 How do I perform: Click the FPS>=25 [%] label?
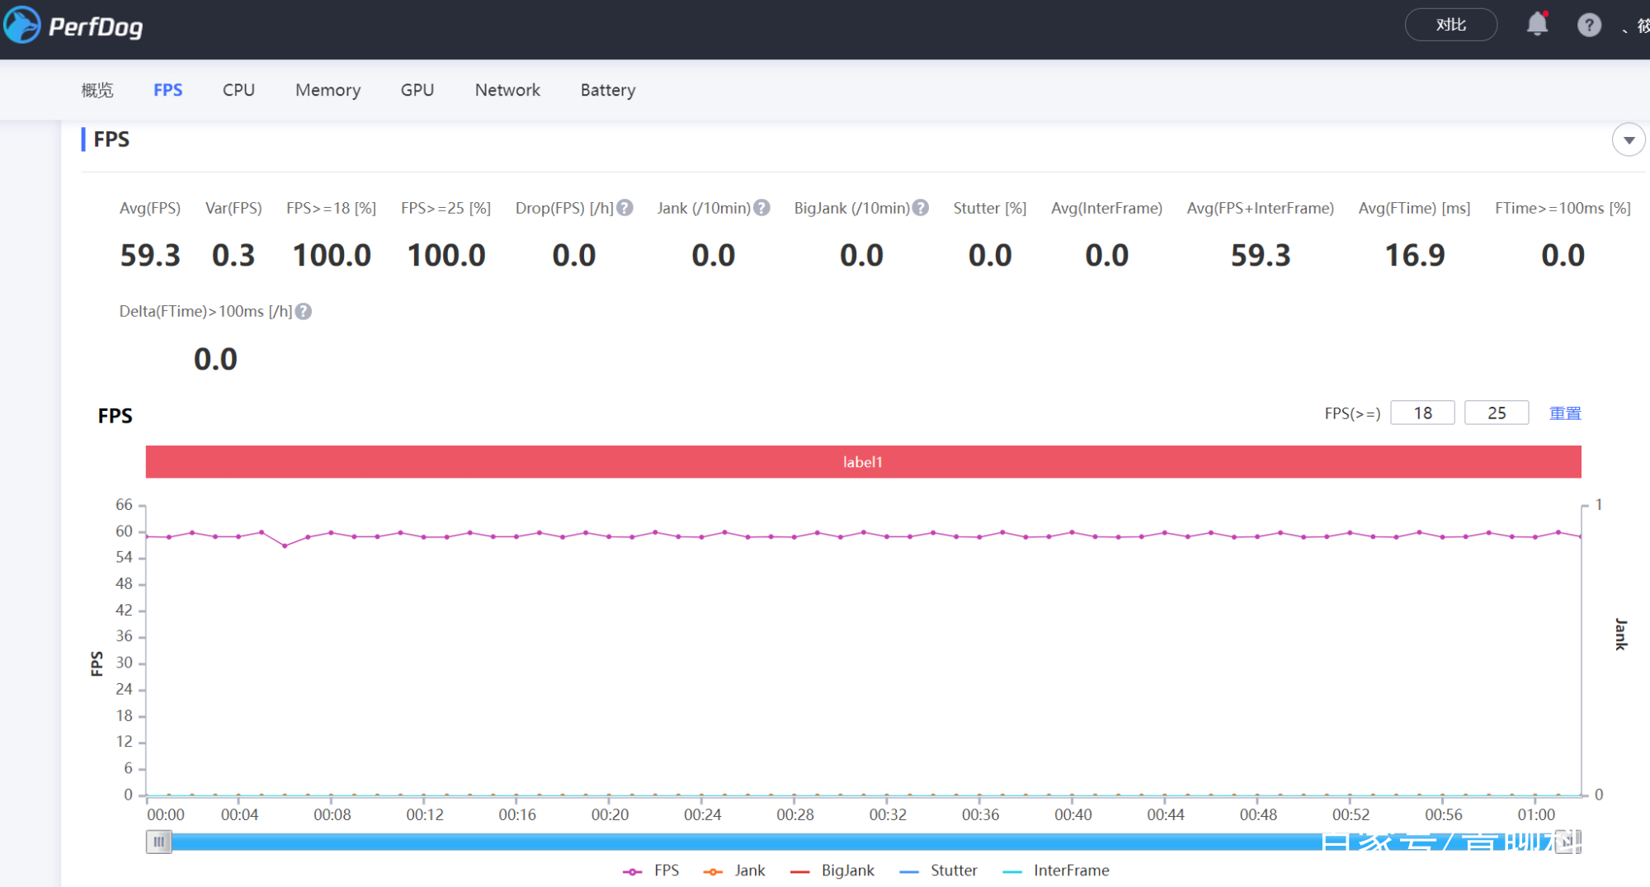tap(445, 208)
